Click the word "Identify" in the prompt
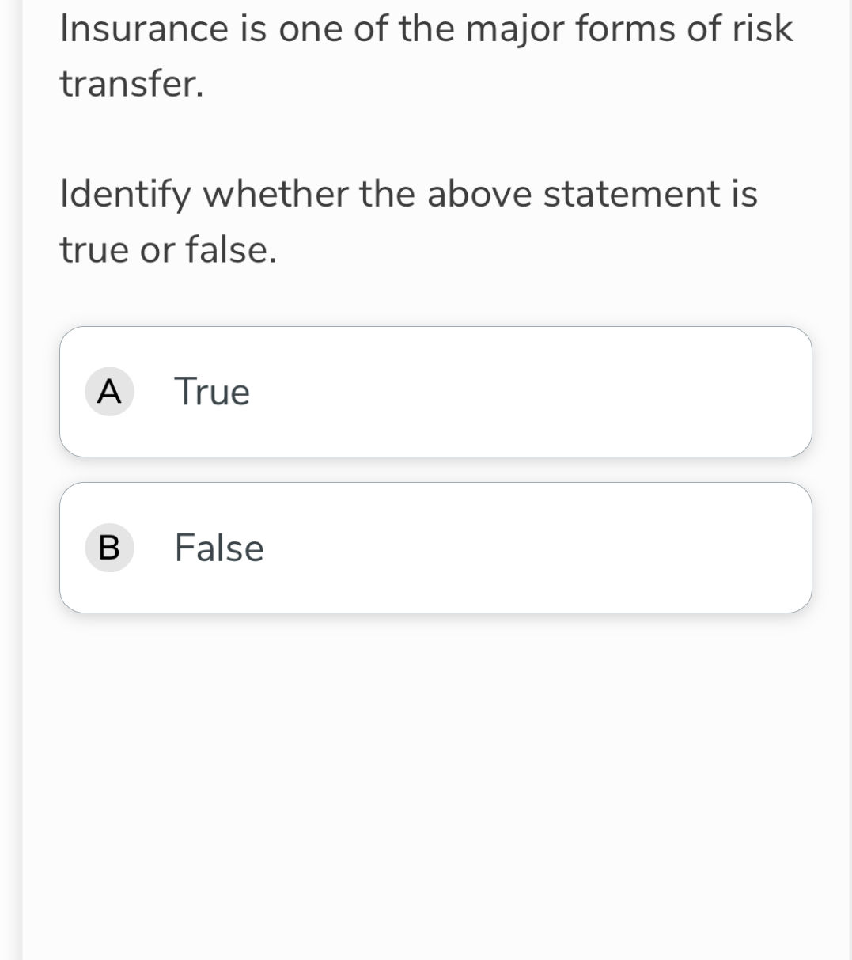 point(126,195)
